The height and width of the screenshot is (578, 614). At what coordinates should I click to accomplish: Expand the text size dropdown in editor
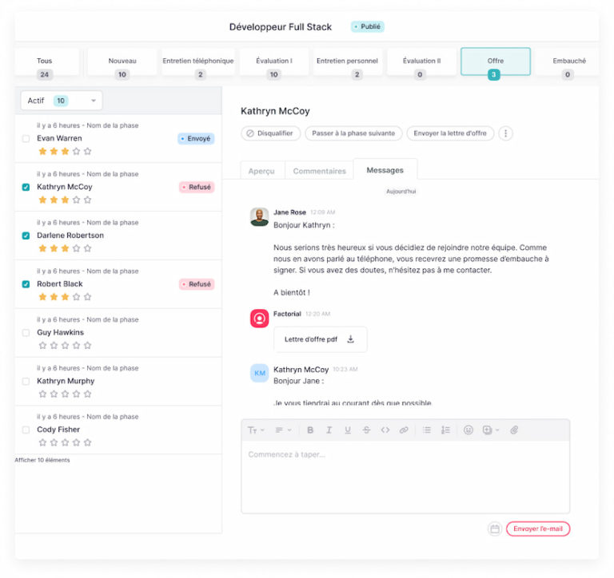(256, 430)
